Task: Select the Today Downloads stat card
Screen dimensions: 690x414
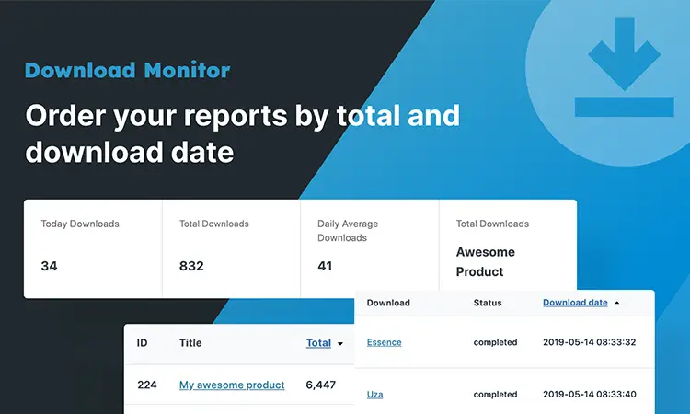Action: [x=93, y=248]
